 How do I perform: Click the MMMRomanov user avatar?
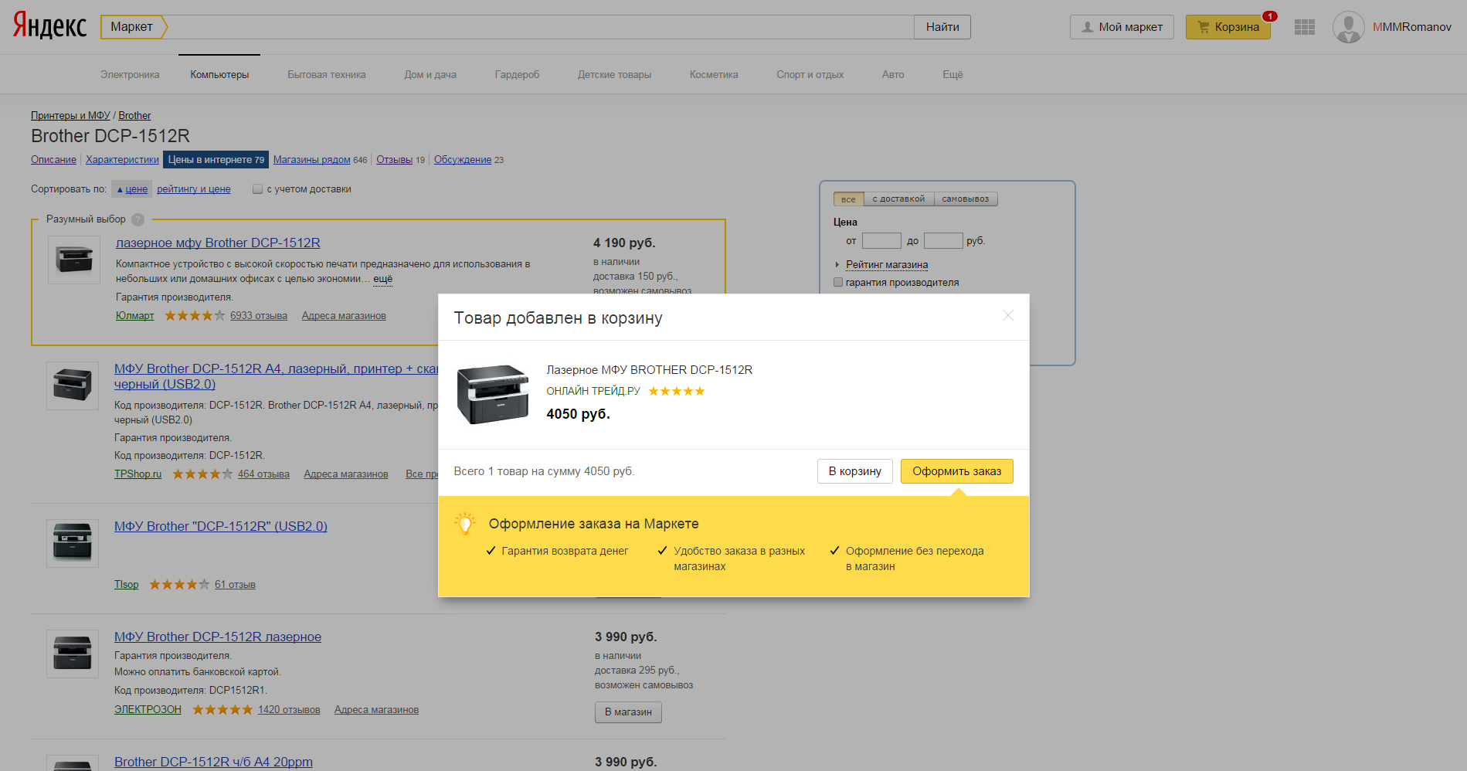point(1349,27)
